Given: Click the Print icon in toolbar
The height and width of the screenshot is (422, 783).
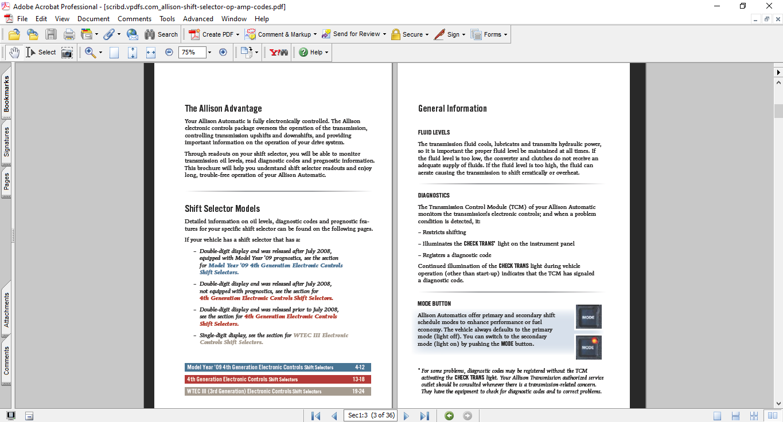Looking at the screenshot, I should point(69,34).
